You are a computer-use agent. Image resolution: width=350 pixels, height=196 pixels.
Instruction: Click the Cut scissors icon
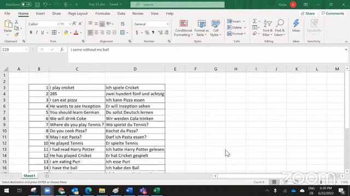[16, 22]
